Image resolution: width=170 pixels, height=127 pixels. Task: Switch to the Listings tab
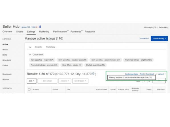[x=31, y=32]
